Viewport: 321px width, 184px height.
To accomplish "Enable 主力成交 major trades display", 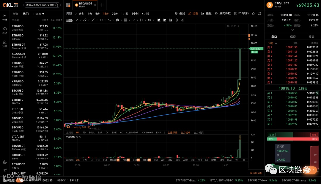I will coord(199,133).
